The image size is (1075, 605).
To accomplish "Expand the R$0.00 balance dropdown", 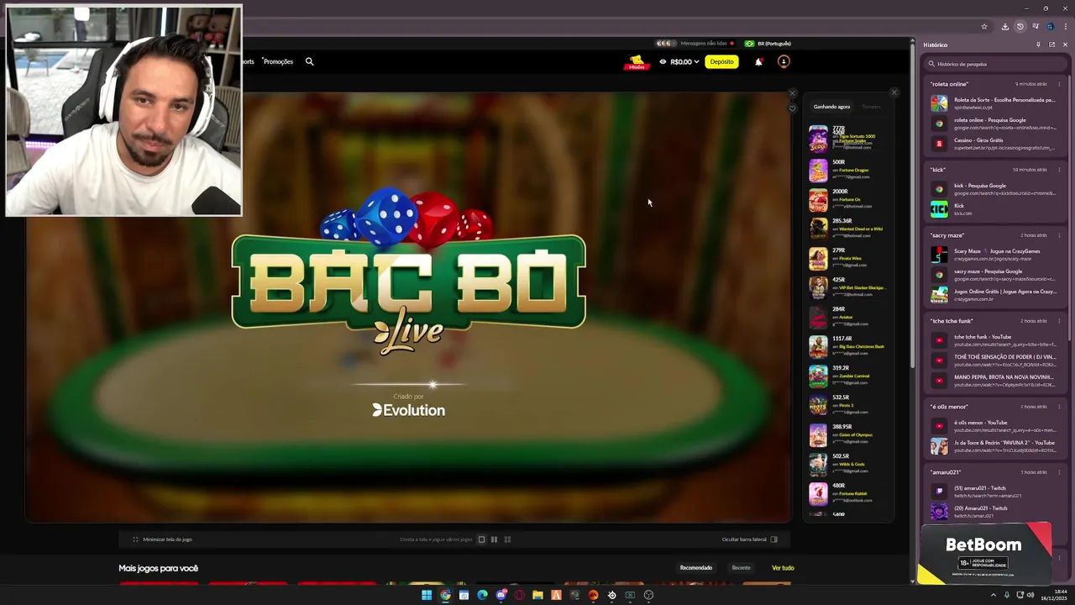I will [684, 61].
